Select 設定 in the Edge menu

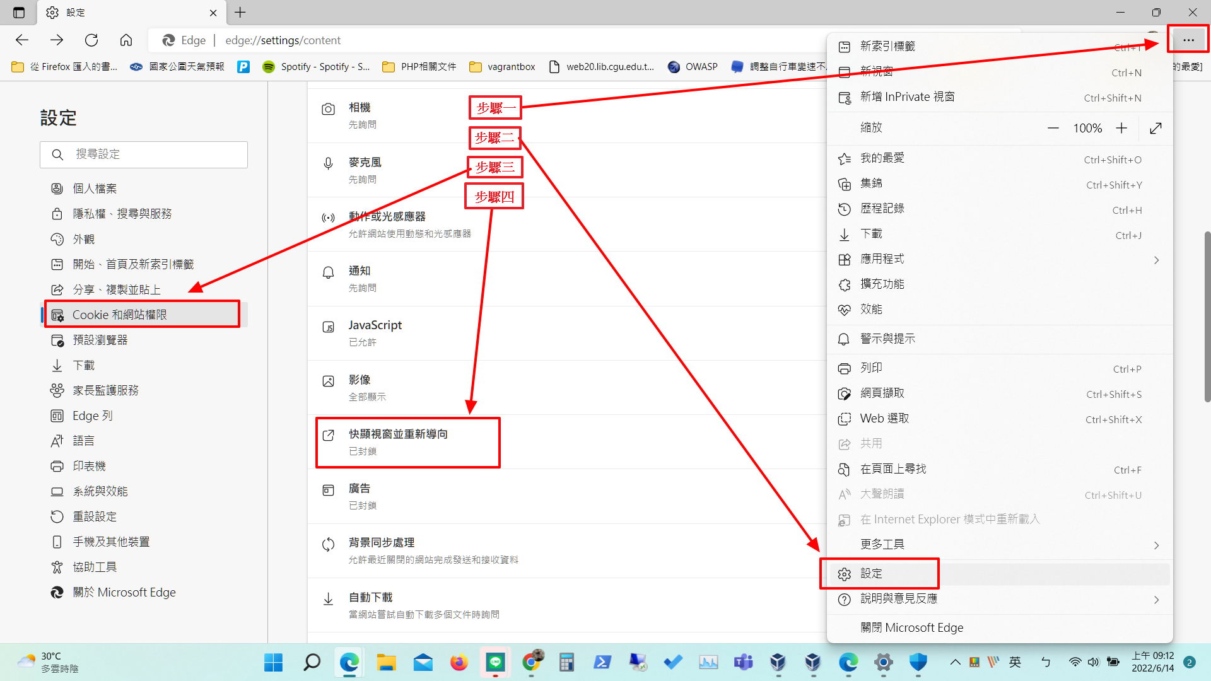pyautogui.click(x=872, y=573)
